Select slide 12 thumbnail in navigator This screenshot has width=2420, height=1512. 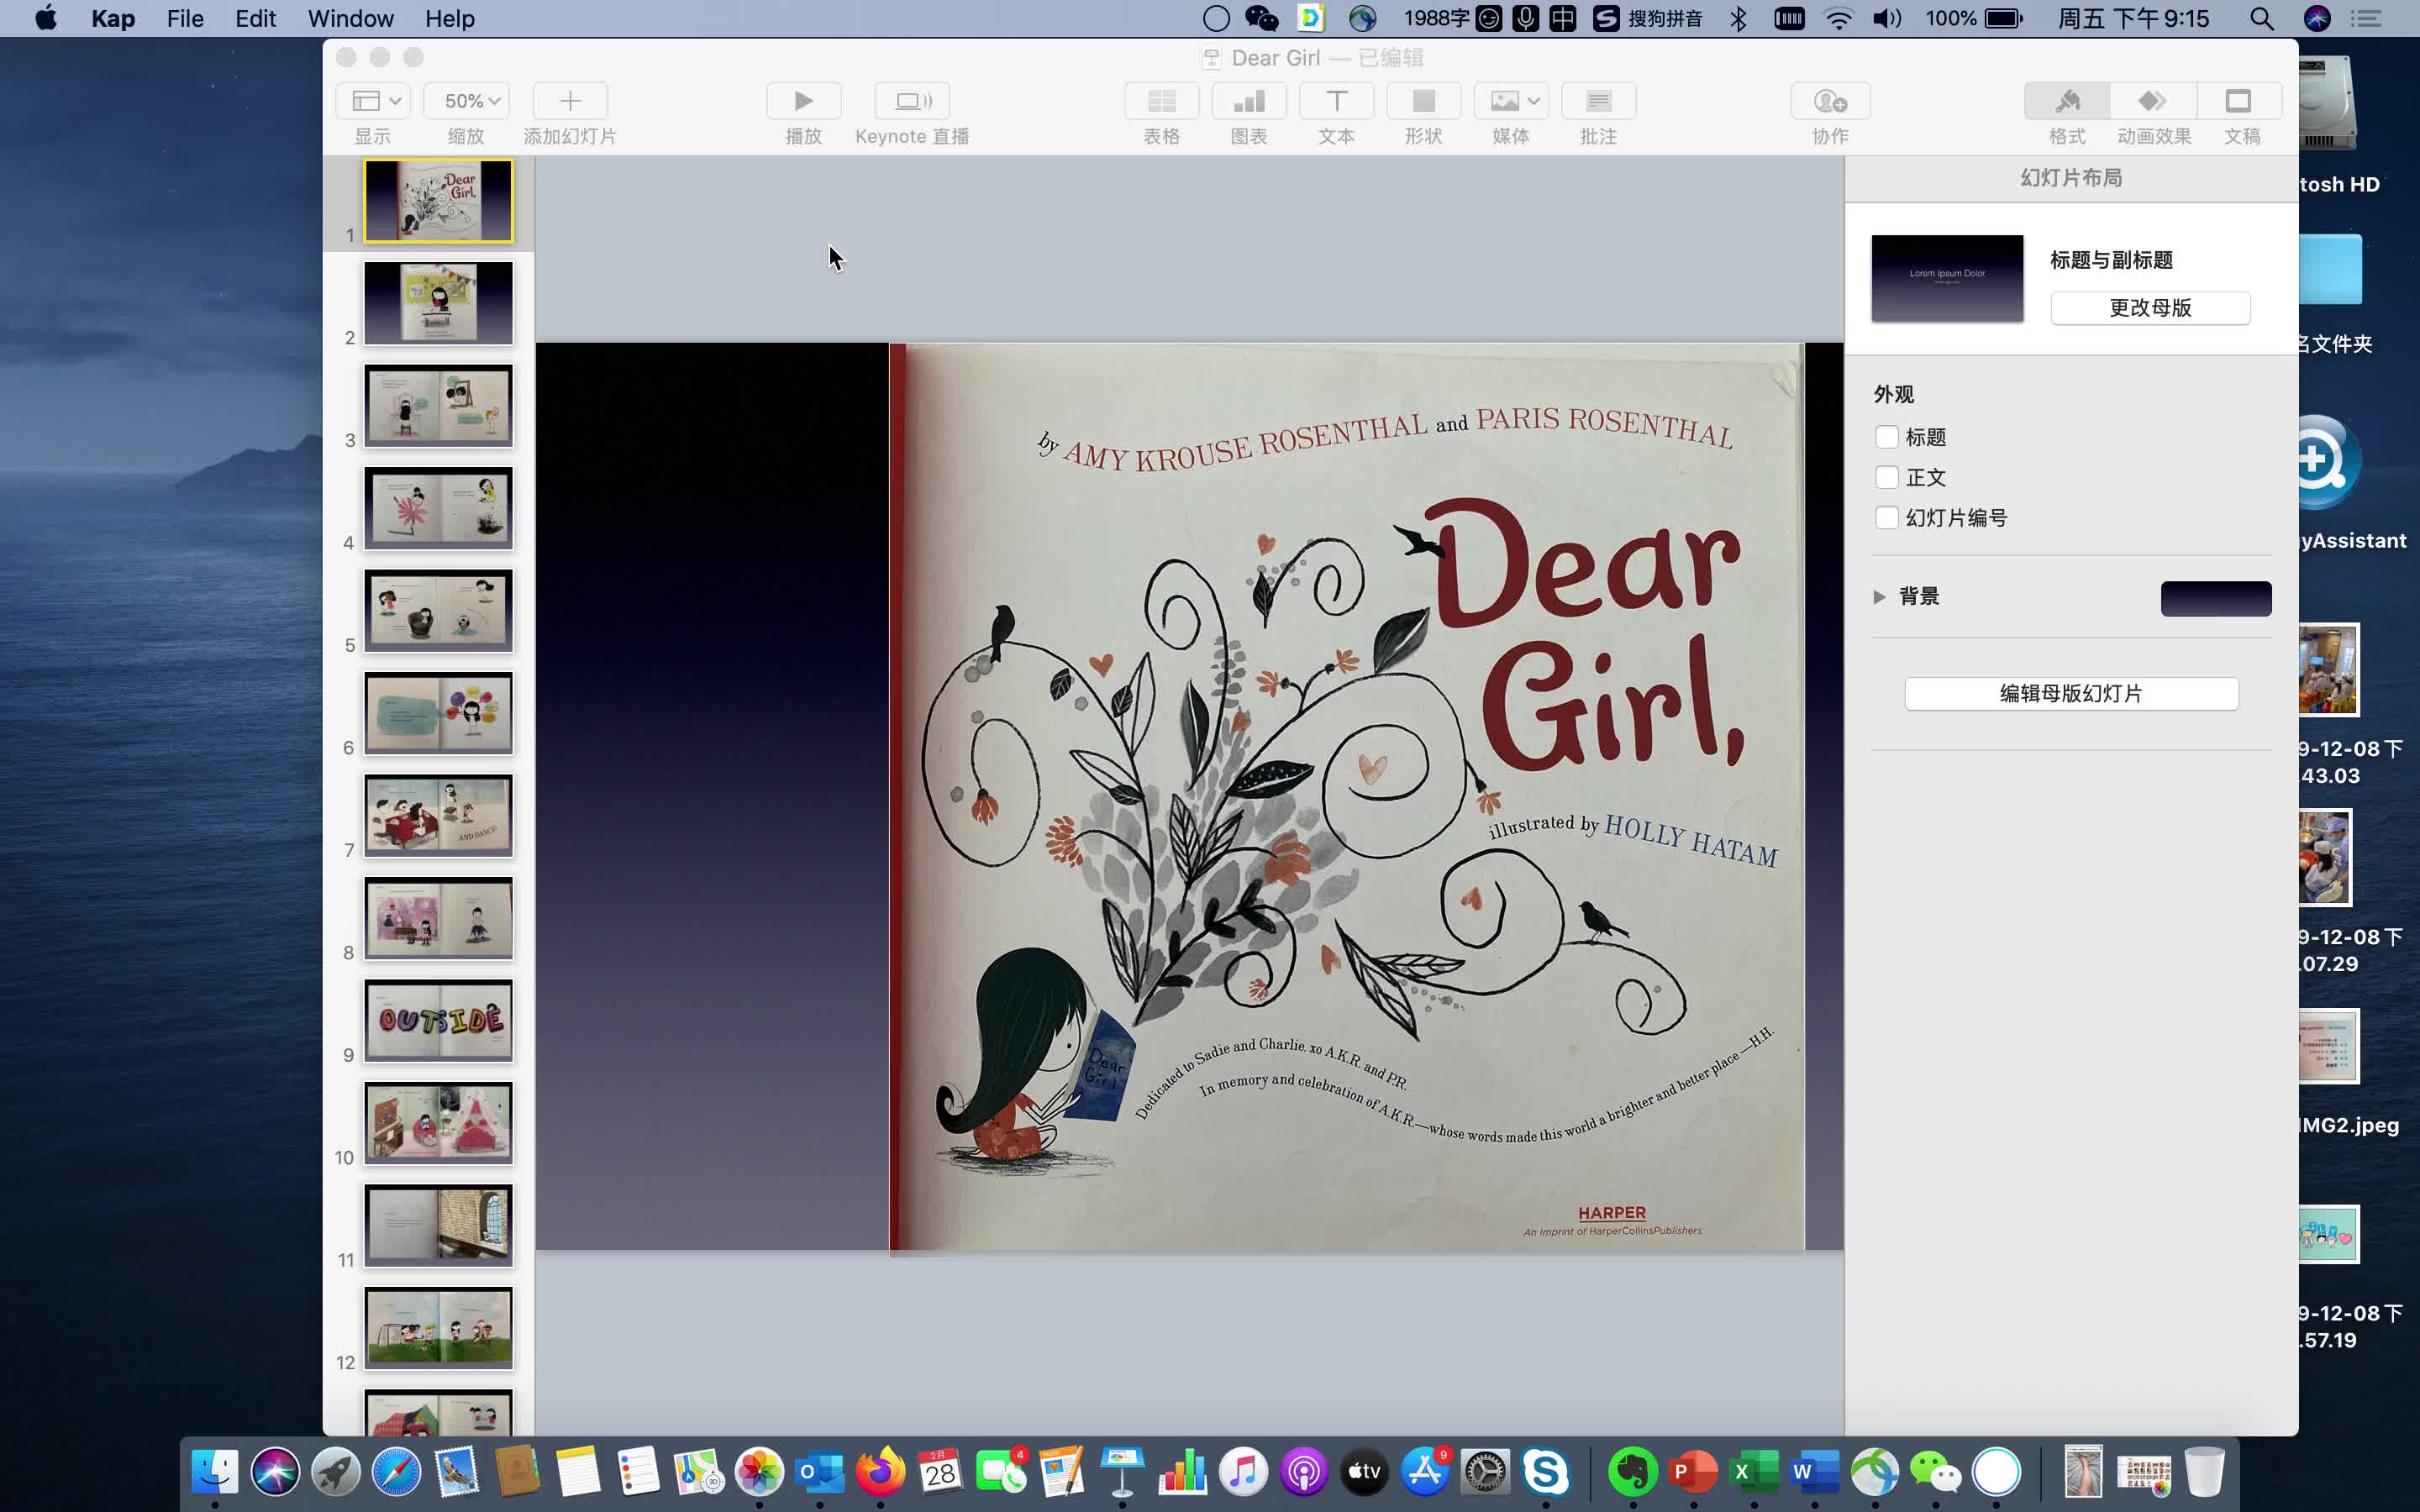[438, 1328]
